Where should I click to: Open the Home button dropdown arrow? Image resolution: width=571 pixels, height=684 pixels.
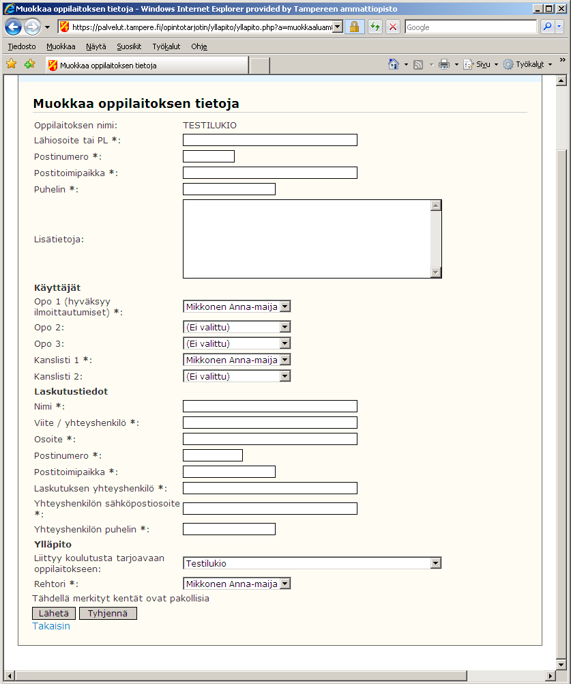(x=406, y=65)
